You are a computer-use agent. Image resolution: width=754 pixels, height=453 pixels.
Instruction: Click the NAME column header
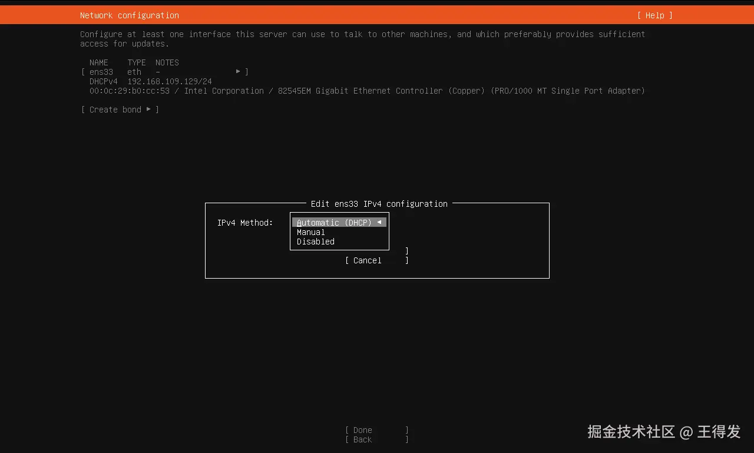[x=99, y=62]
